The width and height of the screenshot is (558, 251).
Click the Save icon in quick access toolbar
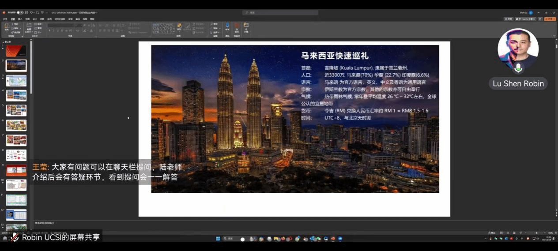[26, 12]
